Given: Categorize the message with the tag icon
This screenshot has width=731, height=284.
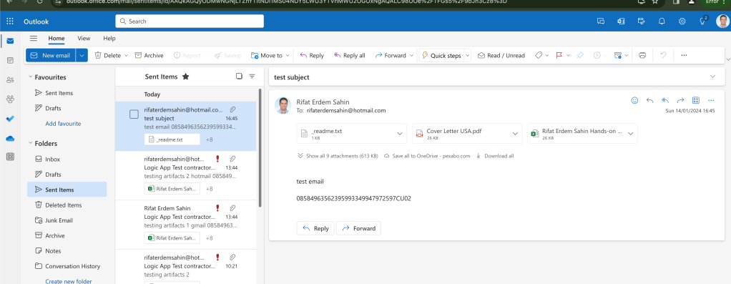Looking at the screenshot, I should [539, 55].
